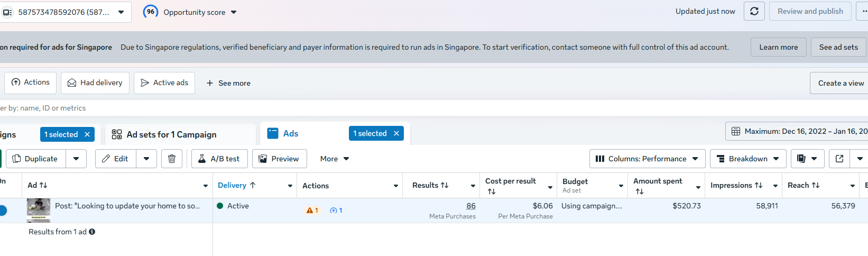Click the Duplicate button

point(35,159)
